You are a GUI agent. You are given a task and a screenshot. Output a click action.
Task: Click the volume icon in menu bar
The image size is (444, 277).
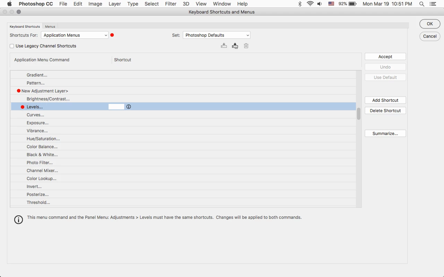tap(320, 4)
